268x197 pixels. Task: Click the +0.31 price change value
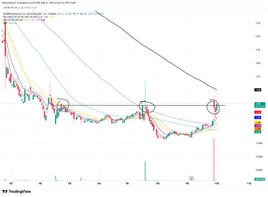tap(91, 14)
